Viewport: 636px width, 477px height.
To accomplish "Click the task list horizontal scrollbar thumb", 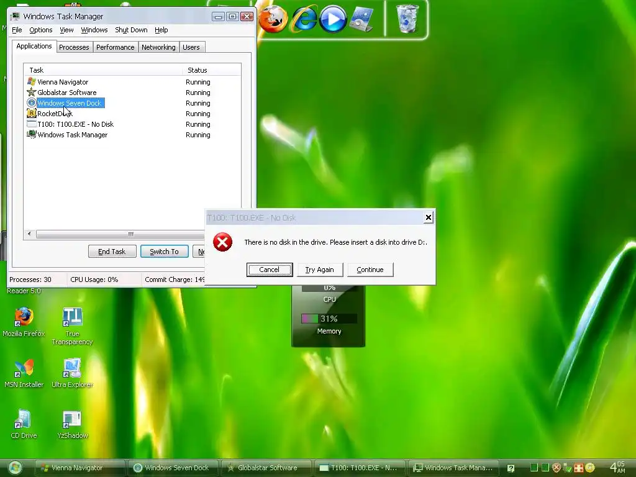I will [x=122, y=234].
